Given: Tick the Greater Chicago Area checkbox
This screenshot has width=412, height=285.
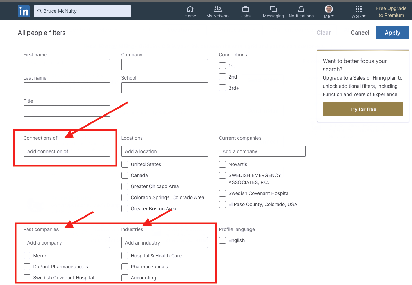Looking at the screenshot, I should point(125,186).
